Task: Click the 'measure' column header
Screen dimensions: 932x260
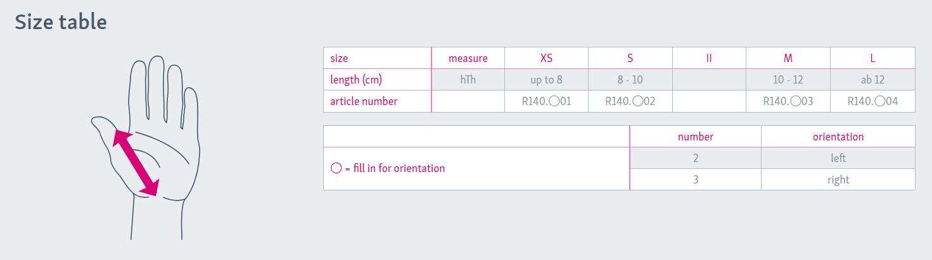Action: point(468,58)
